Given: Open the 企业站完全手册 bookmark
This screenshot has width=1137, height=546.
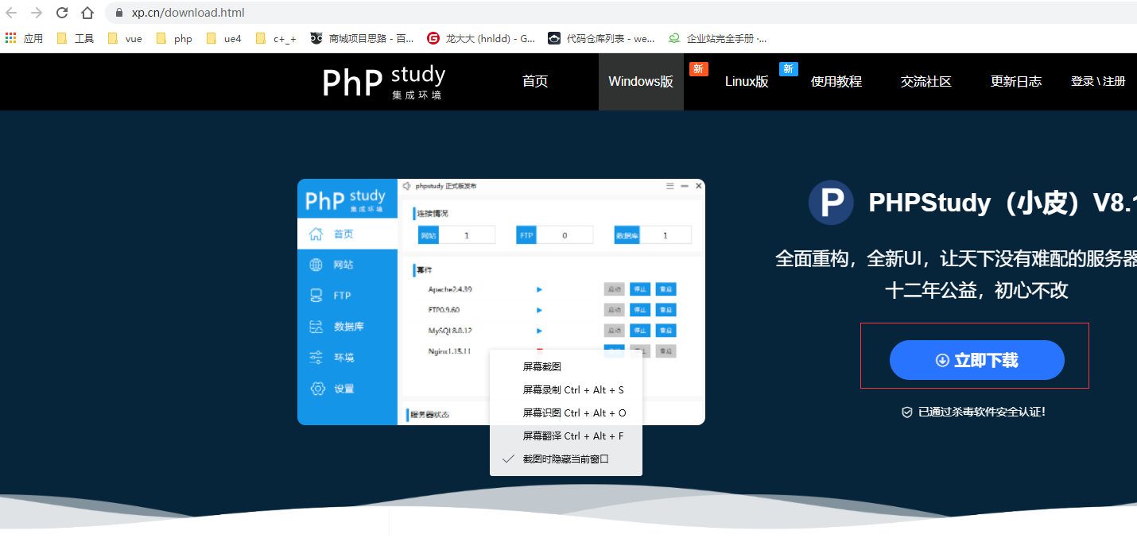Looking at the screenshot, I should 718,38.
